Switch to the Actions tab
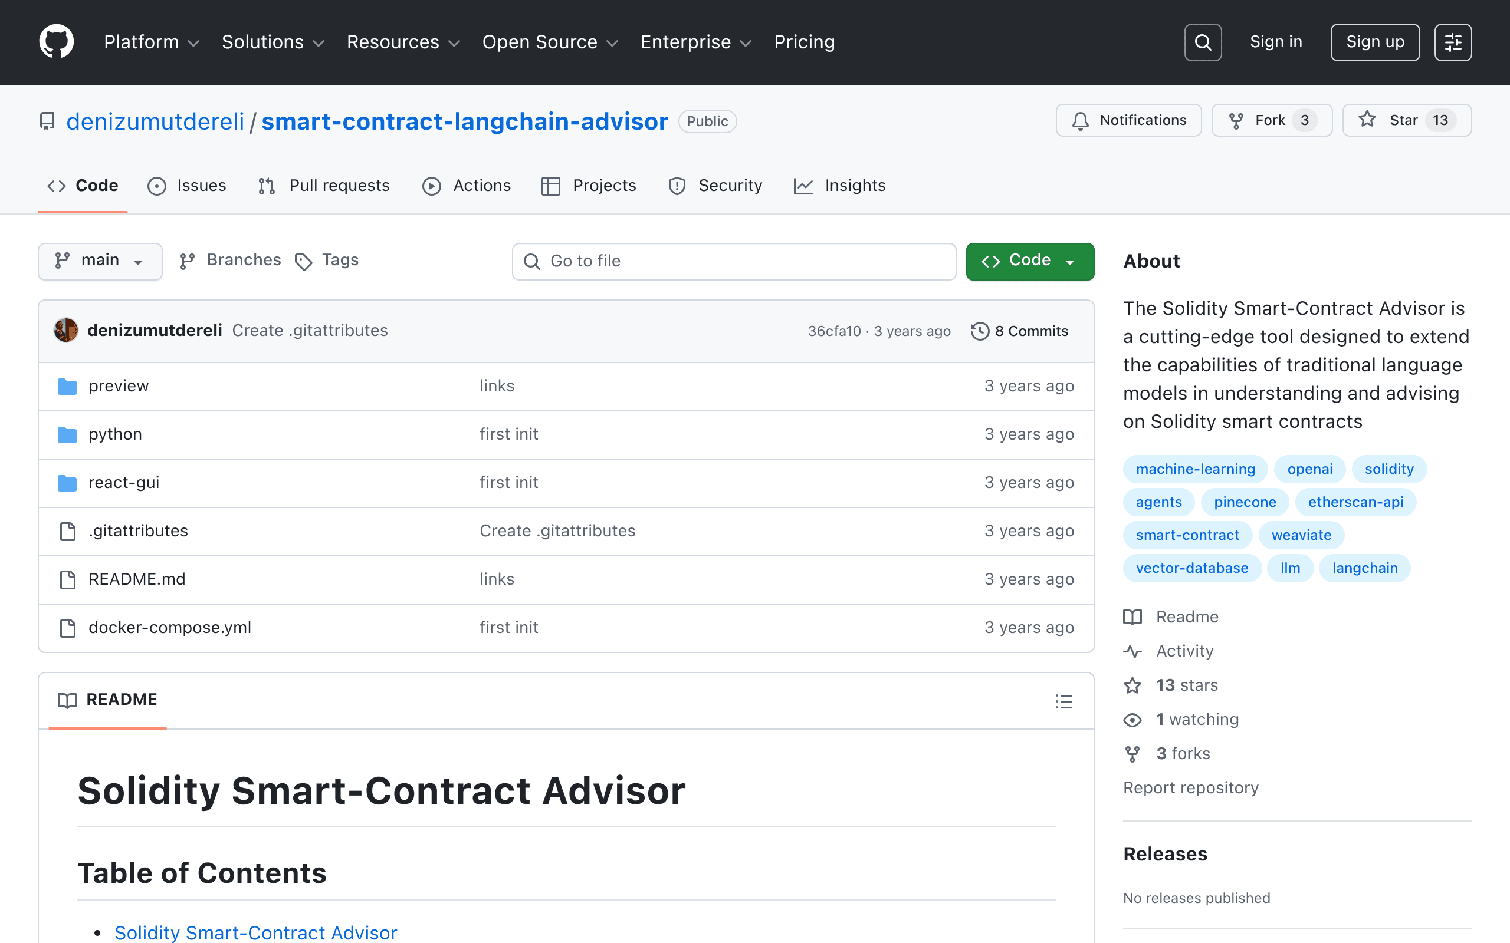This screenshot has width=1510, height=943. point(467,186)
